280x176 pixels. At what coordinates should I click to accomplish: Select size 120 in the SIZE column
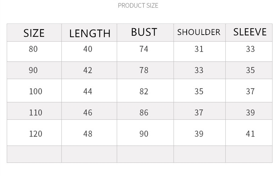35,134
